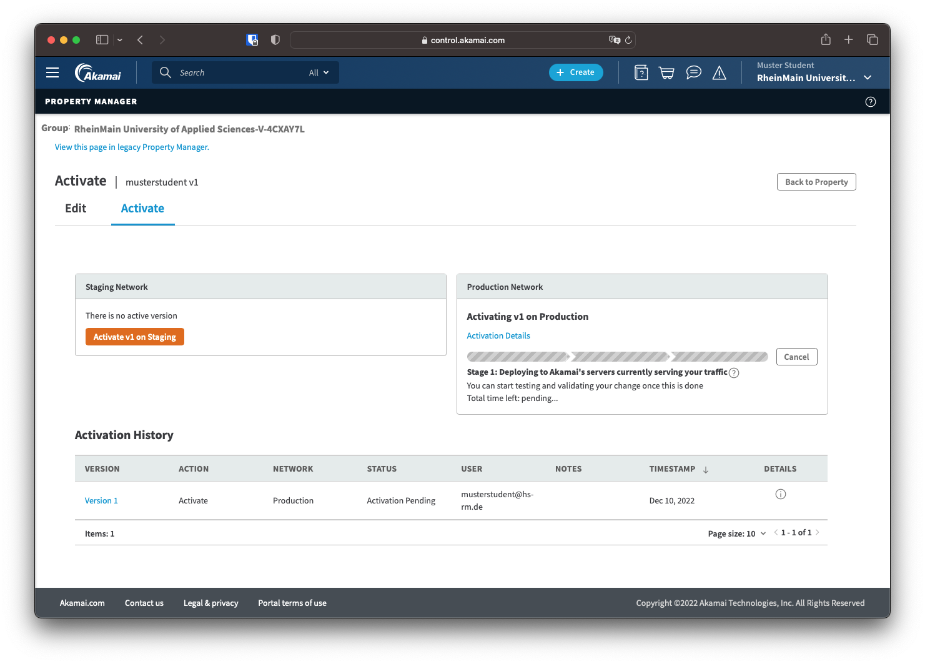The width and height of the screenshot is (925, 664).
Task: Open a new Safari tab
Action: (x=849, y=40)
